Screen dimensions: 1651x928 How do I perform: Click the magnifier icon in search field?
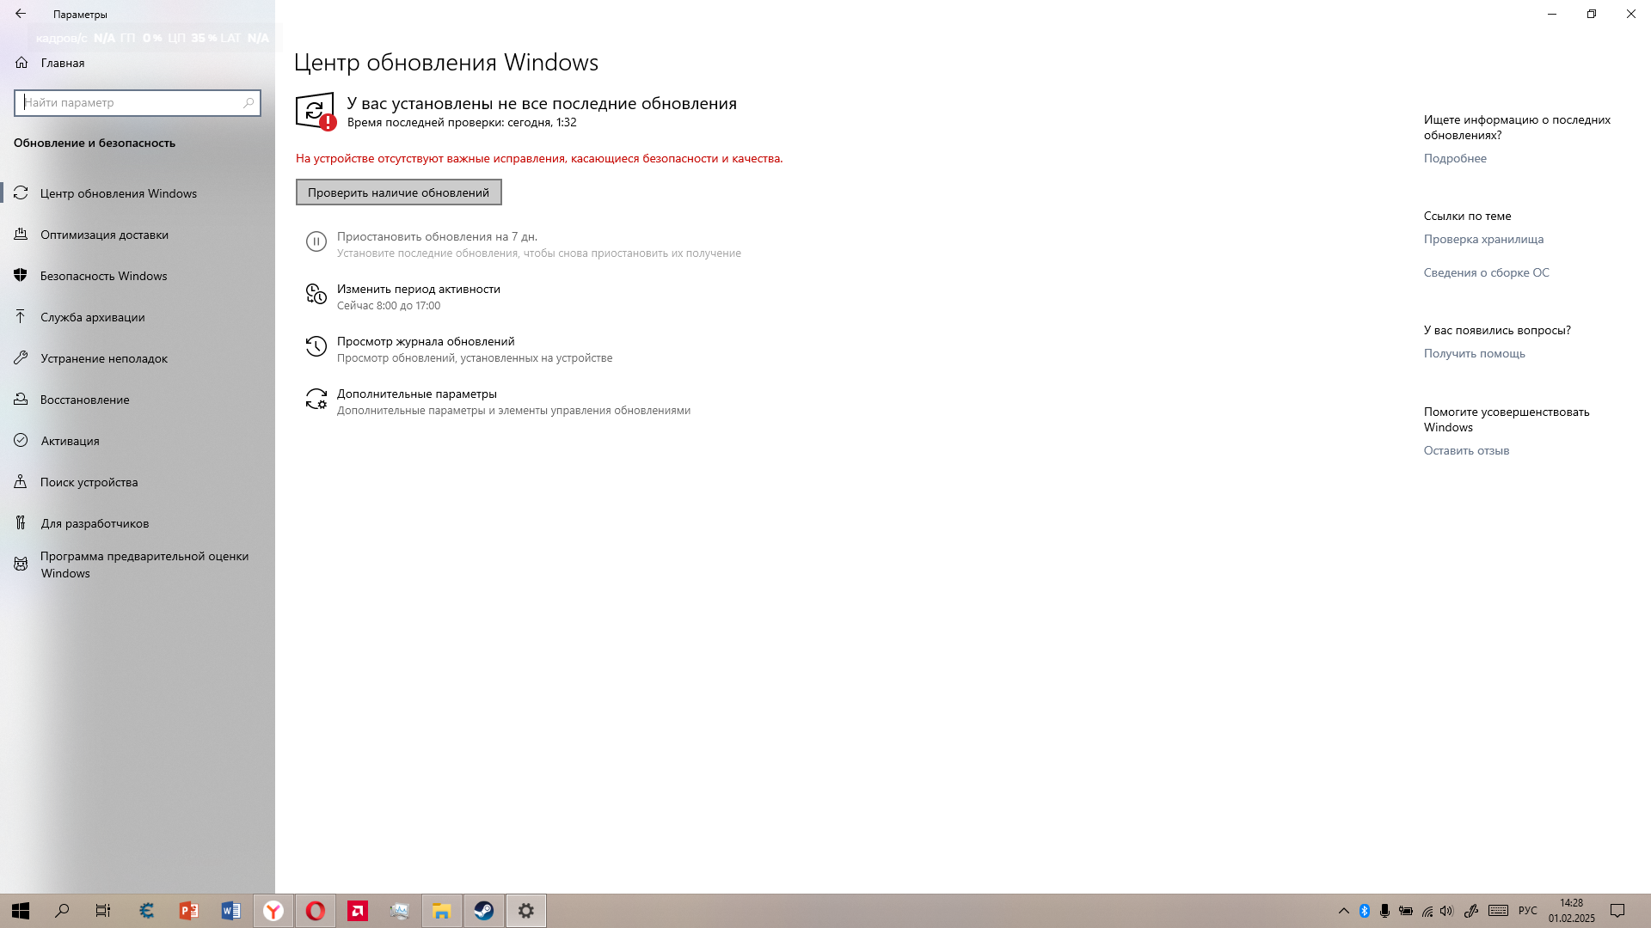tap(249, 102)
